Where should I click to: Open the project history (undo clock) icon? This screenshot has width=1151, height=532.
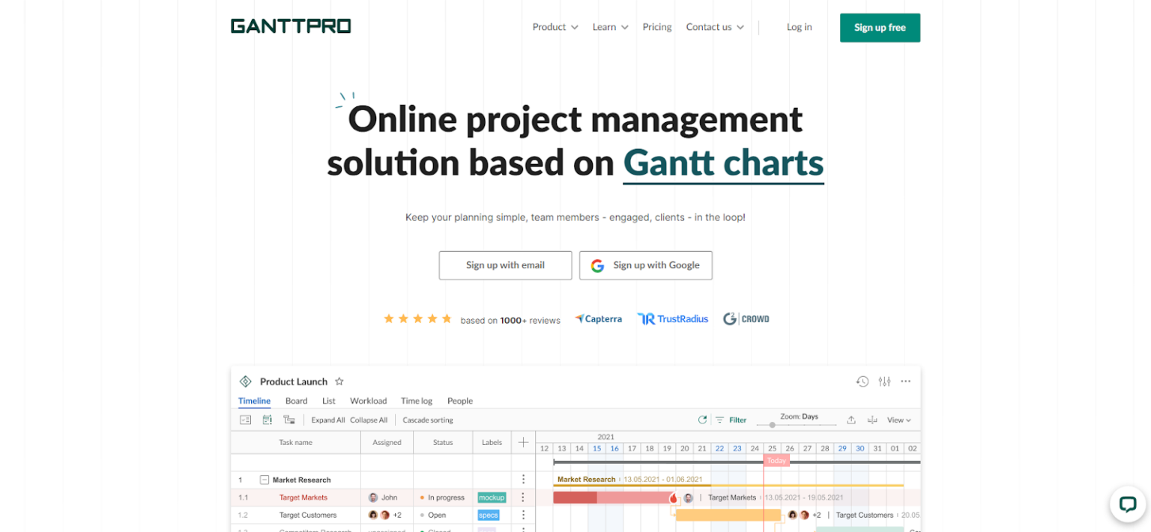coord(863,381)
